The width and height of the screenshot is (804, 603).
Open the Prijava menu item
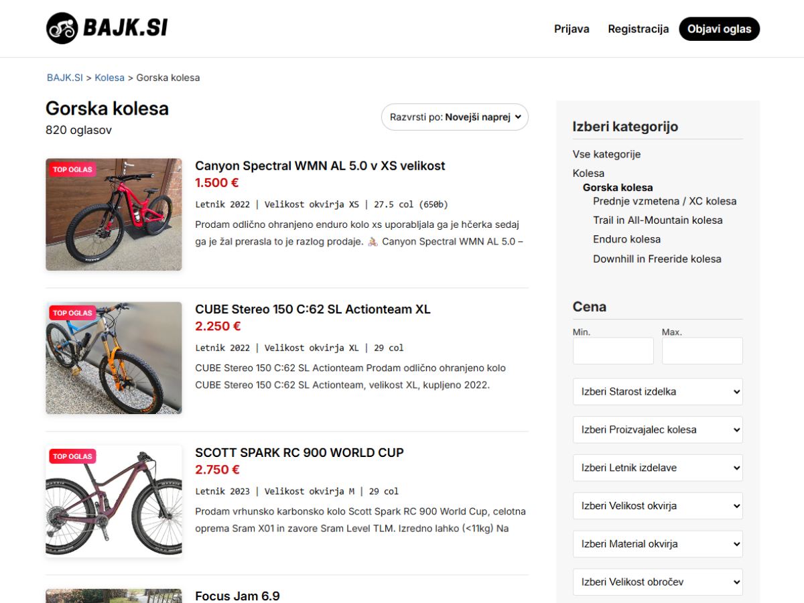coord(572,29)
